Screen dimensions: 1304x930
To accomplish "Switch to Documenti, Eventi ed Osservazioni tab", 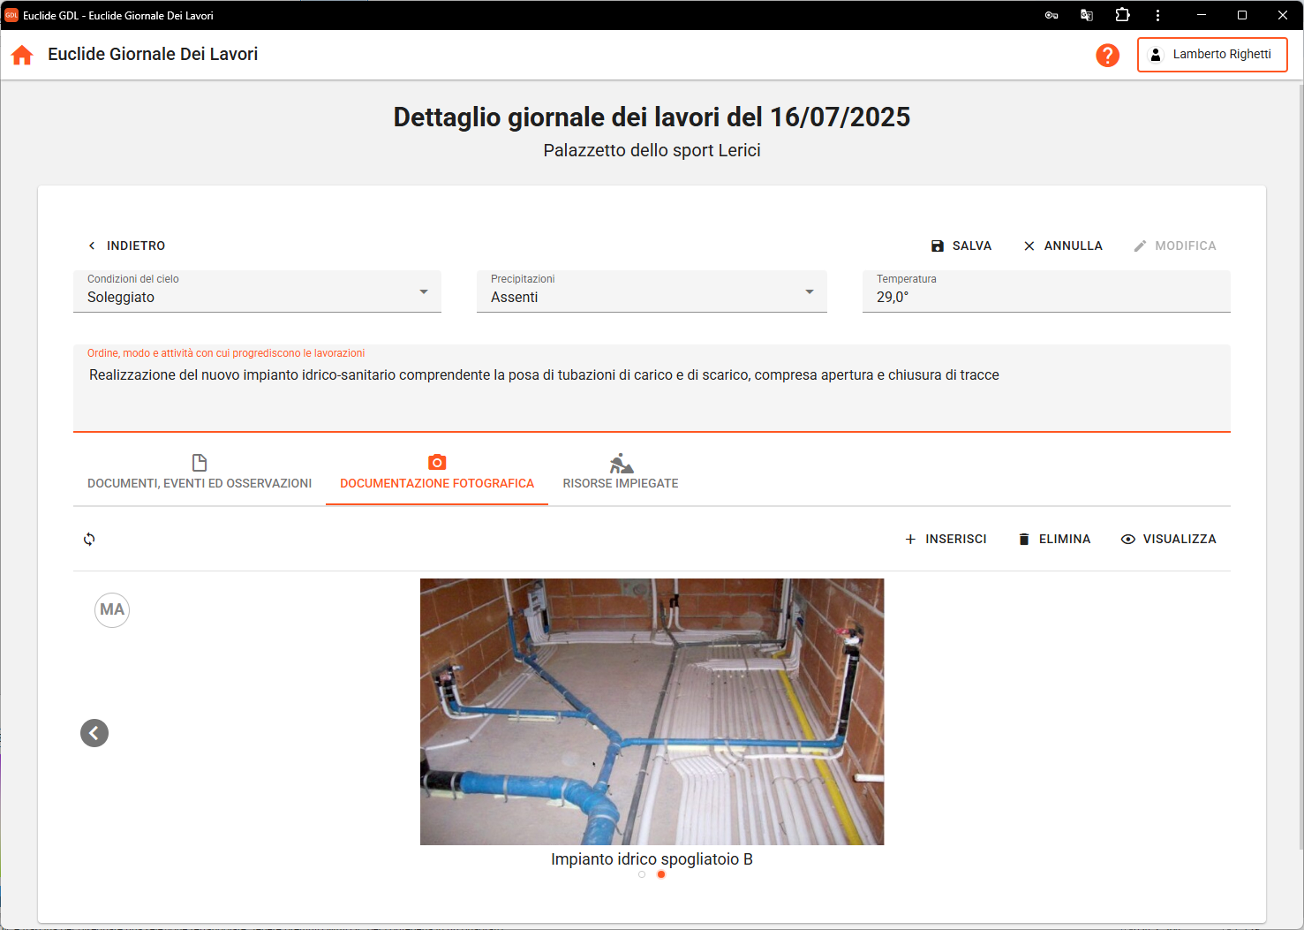I will (x=200, y=473).
